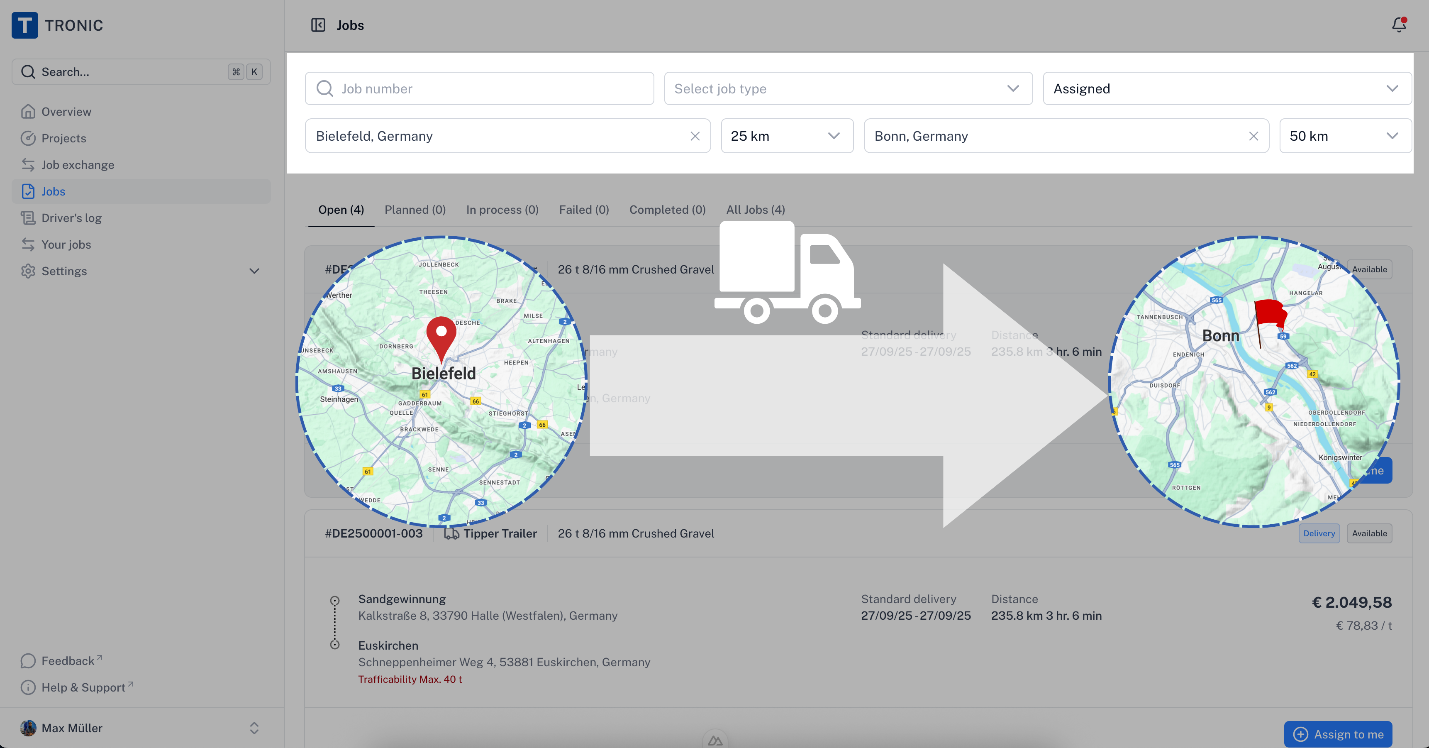Open Your jobs from the sidebar
Screen dimensions: 1429x748
(66, 244)
